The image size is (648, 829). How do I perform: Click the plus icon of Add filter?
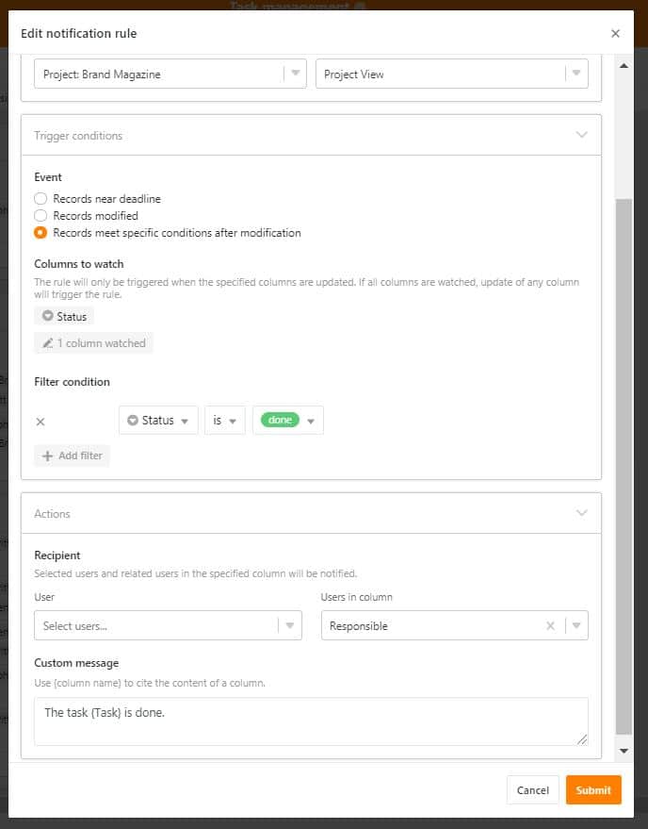pyautogui.click(x=47, y=456)
